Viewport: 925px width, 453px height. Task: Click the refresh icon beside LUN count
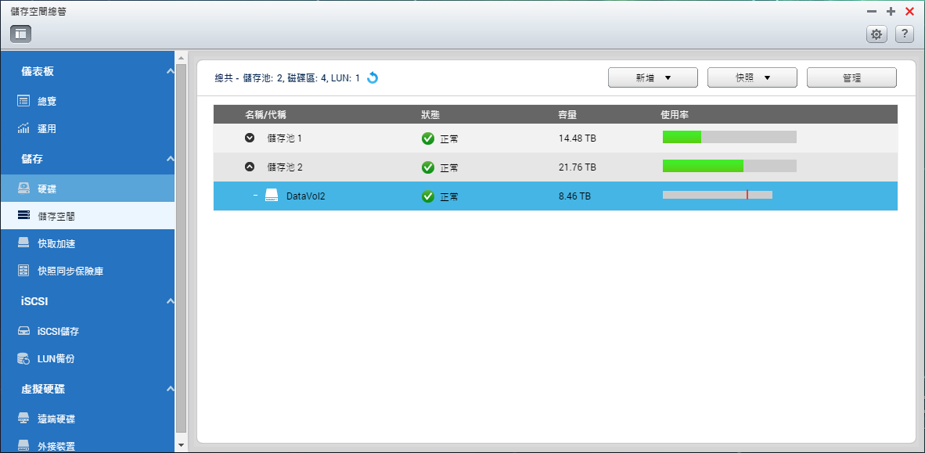pos(373,78)
